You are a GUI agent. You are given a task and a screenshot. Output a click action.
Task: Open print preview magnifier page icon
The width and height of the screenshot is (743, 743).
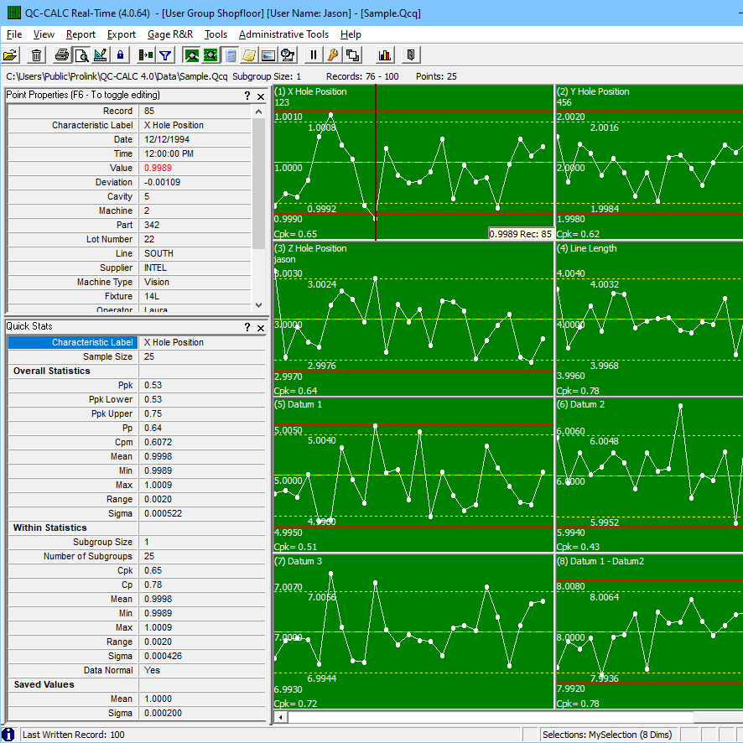click(x=81, y=55)
